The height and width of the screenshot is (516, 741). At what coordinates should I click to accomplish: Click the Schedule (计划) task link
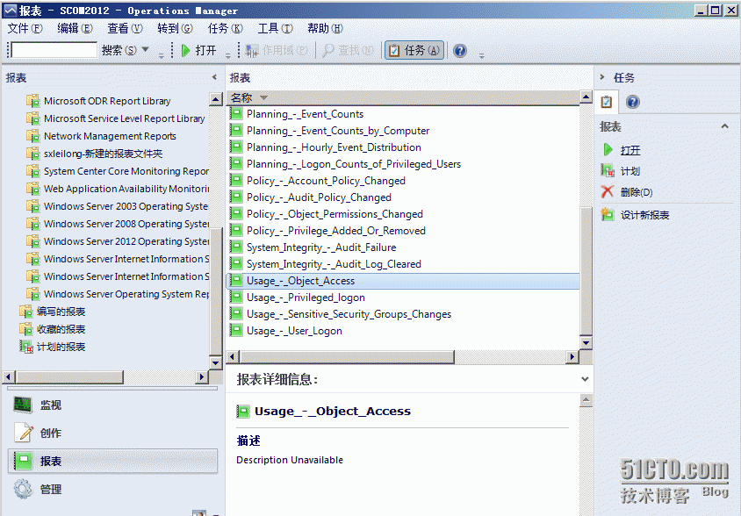(630, 171)
